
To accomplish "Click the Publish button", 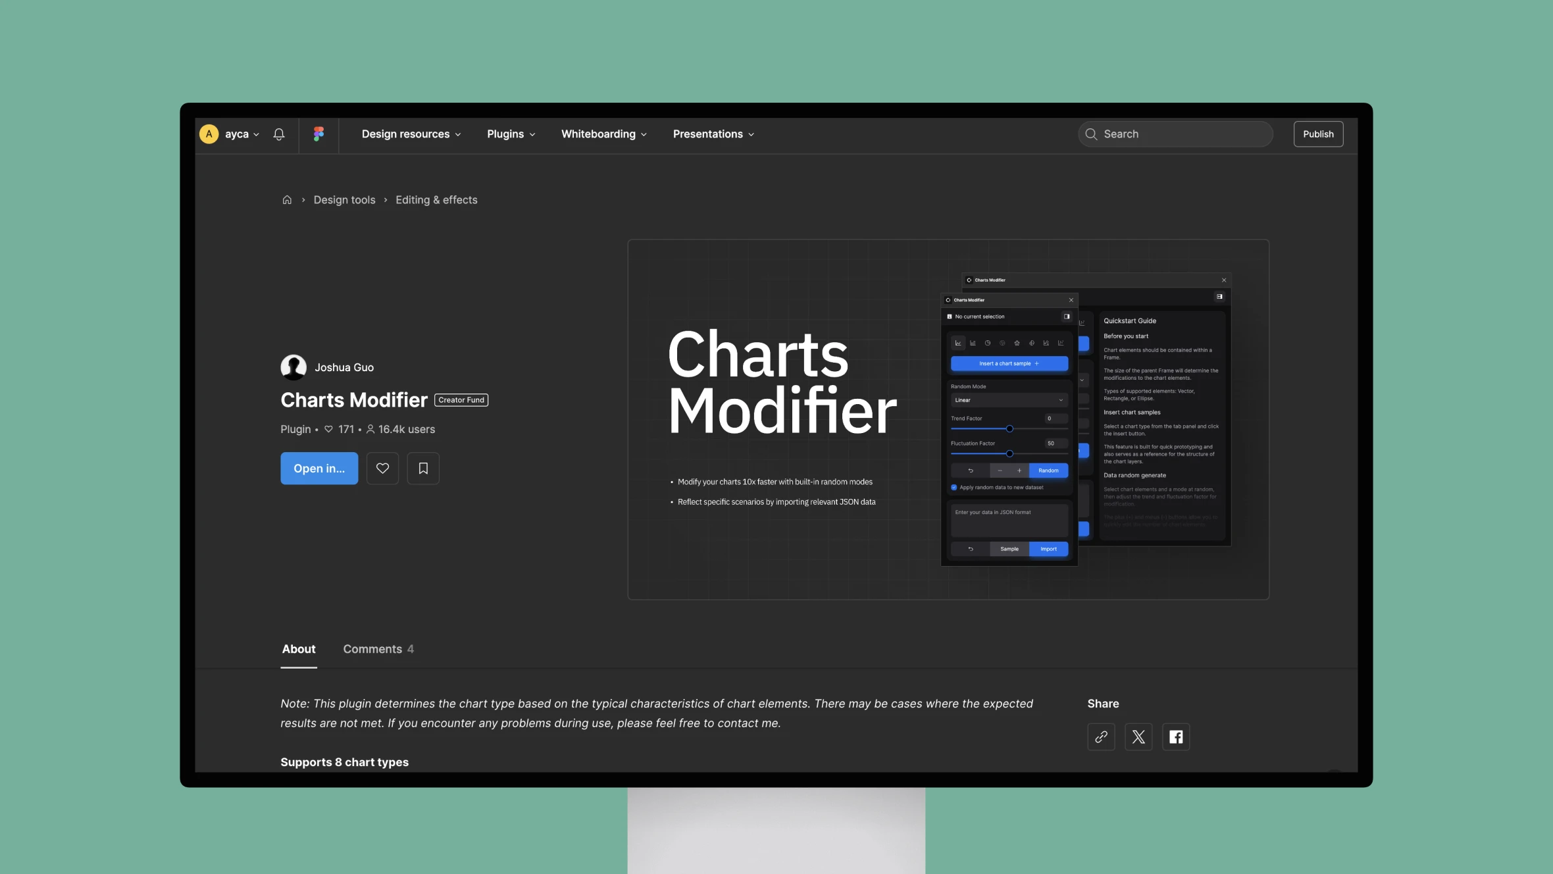I will [1318, 132].
